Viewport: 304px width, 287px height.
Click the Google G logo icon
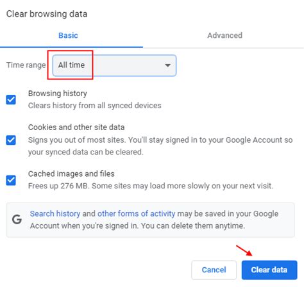click(x=17, y=219)
